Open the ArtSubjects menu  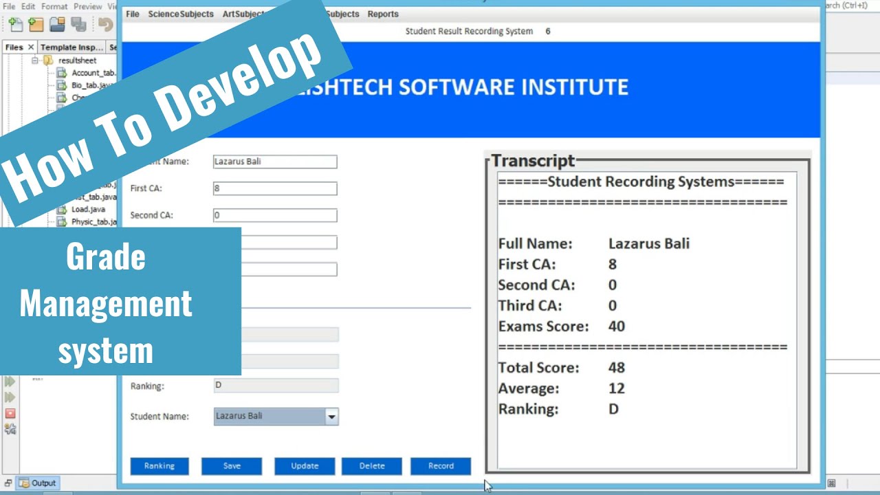point(243,14)
